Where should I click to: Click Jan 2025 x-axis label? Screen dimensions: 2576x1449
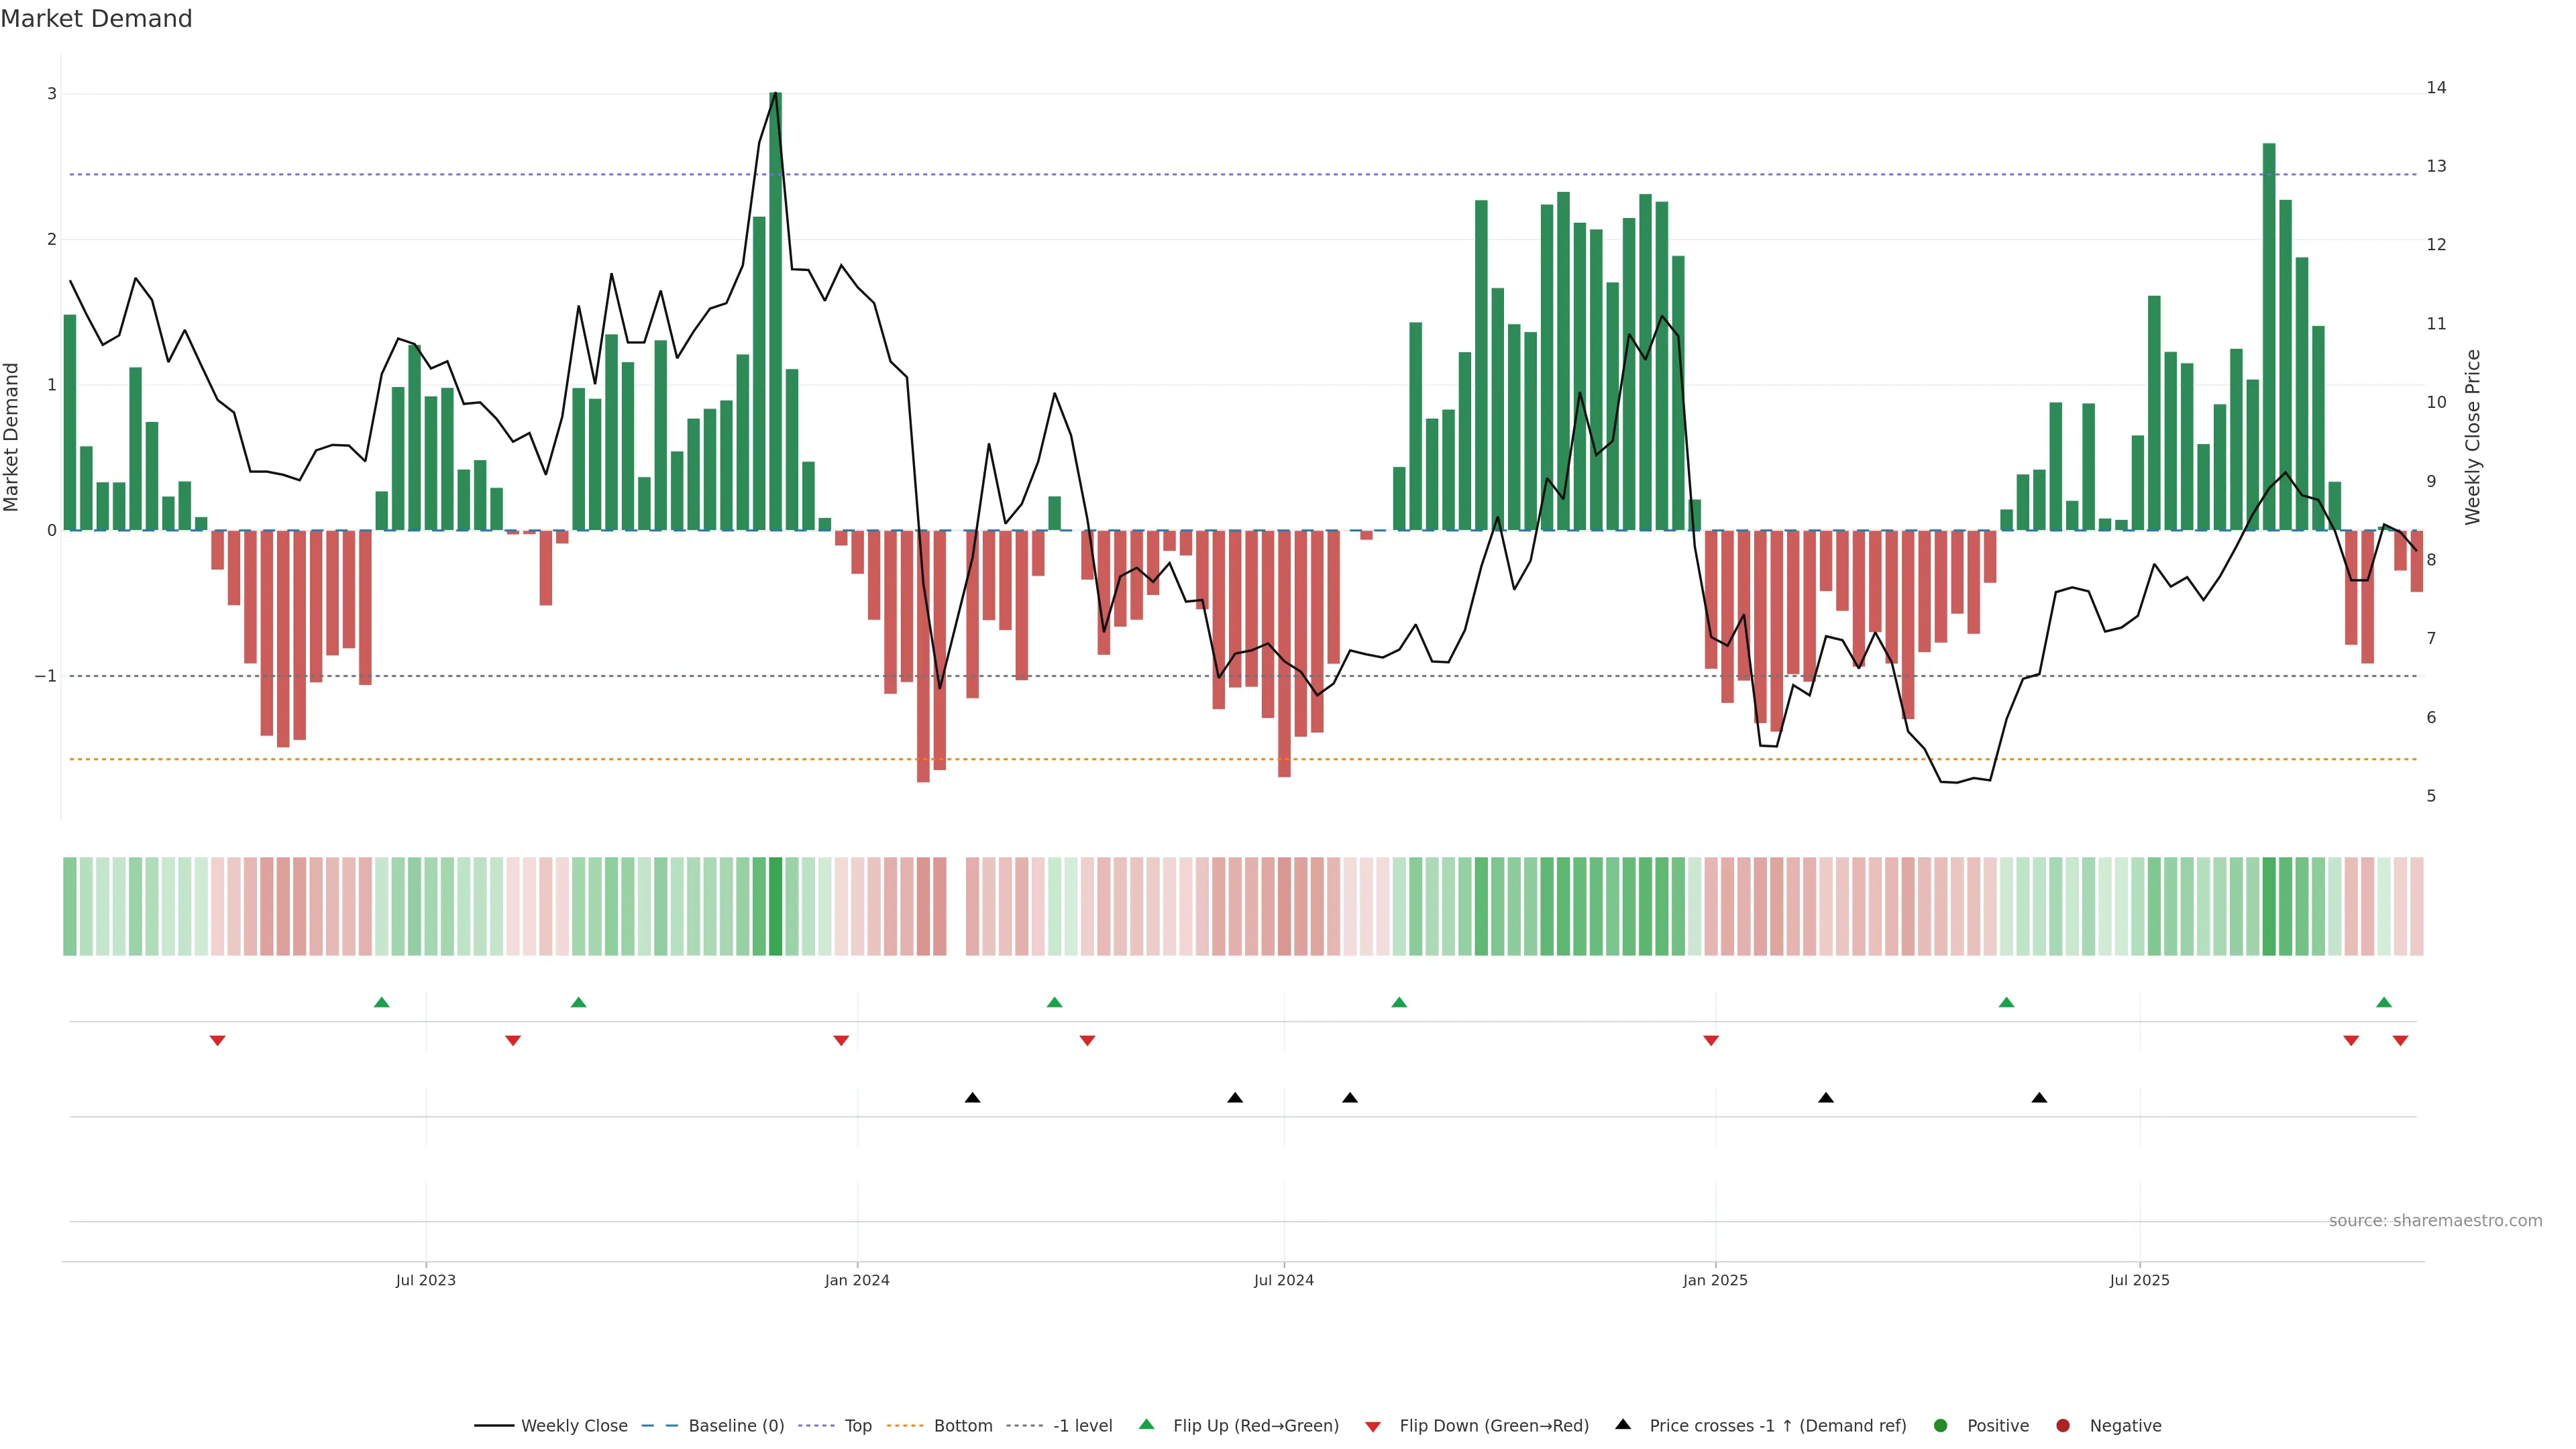click(1715, 1280)
